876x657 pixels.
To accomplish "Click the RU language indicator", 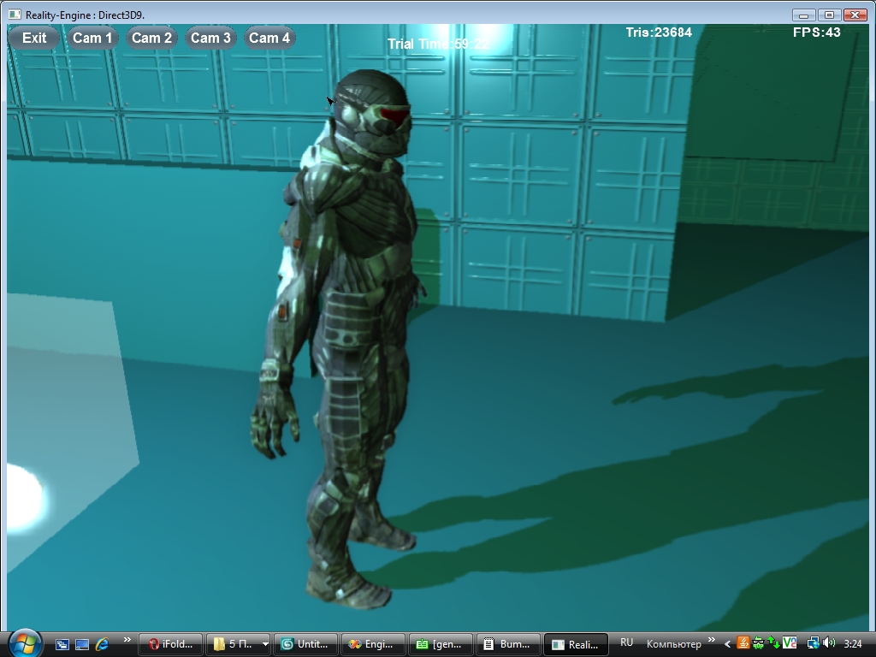I will [627, 643].
